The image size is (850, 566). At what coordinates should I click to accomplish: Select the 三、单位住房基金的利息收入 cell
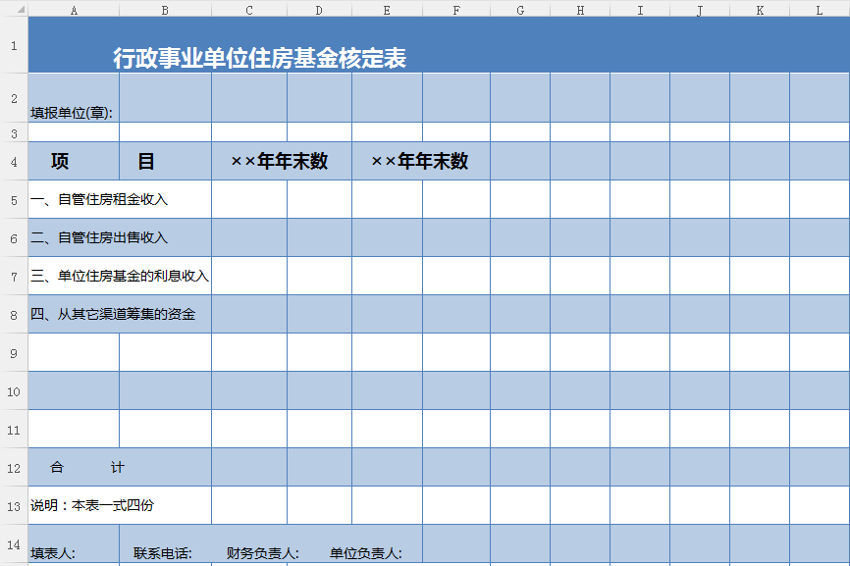(x=120, y=276)
